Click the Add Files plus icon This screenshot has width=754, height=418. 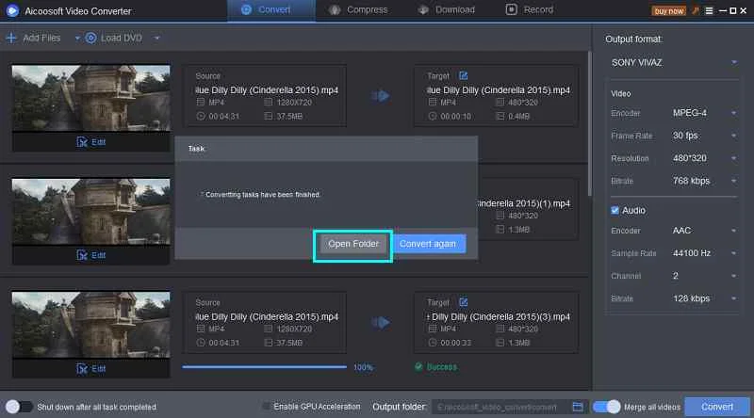click(x=11, y=38)
